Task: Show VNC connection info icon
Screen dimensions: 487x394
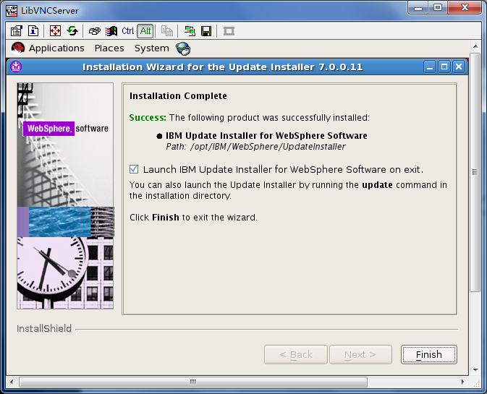Action: [33, 30]
